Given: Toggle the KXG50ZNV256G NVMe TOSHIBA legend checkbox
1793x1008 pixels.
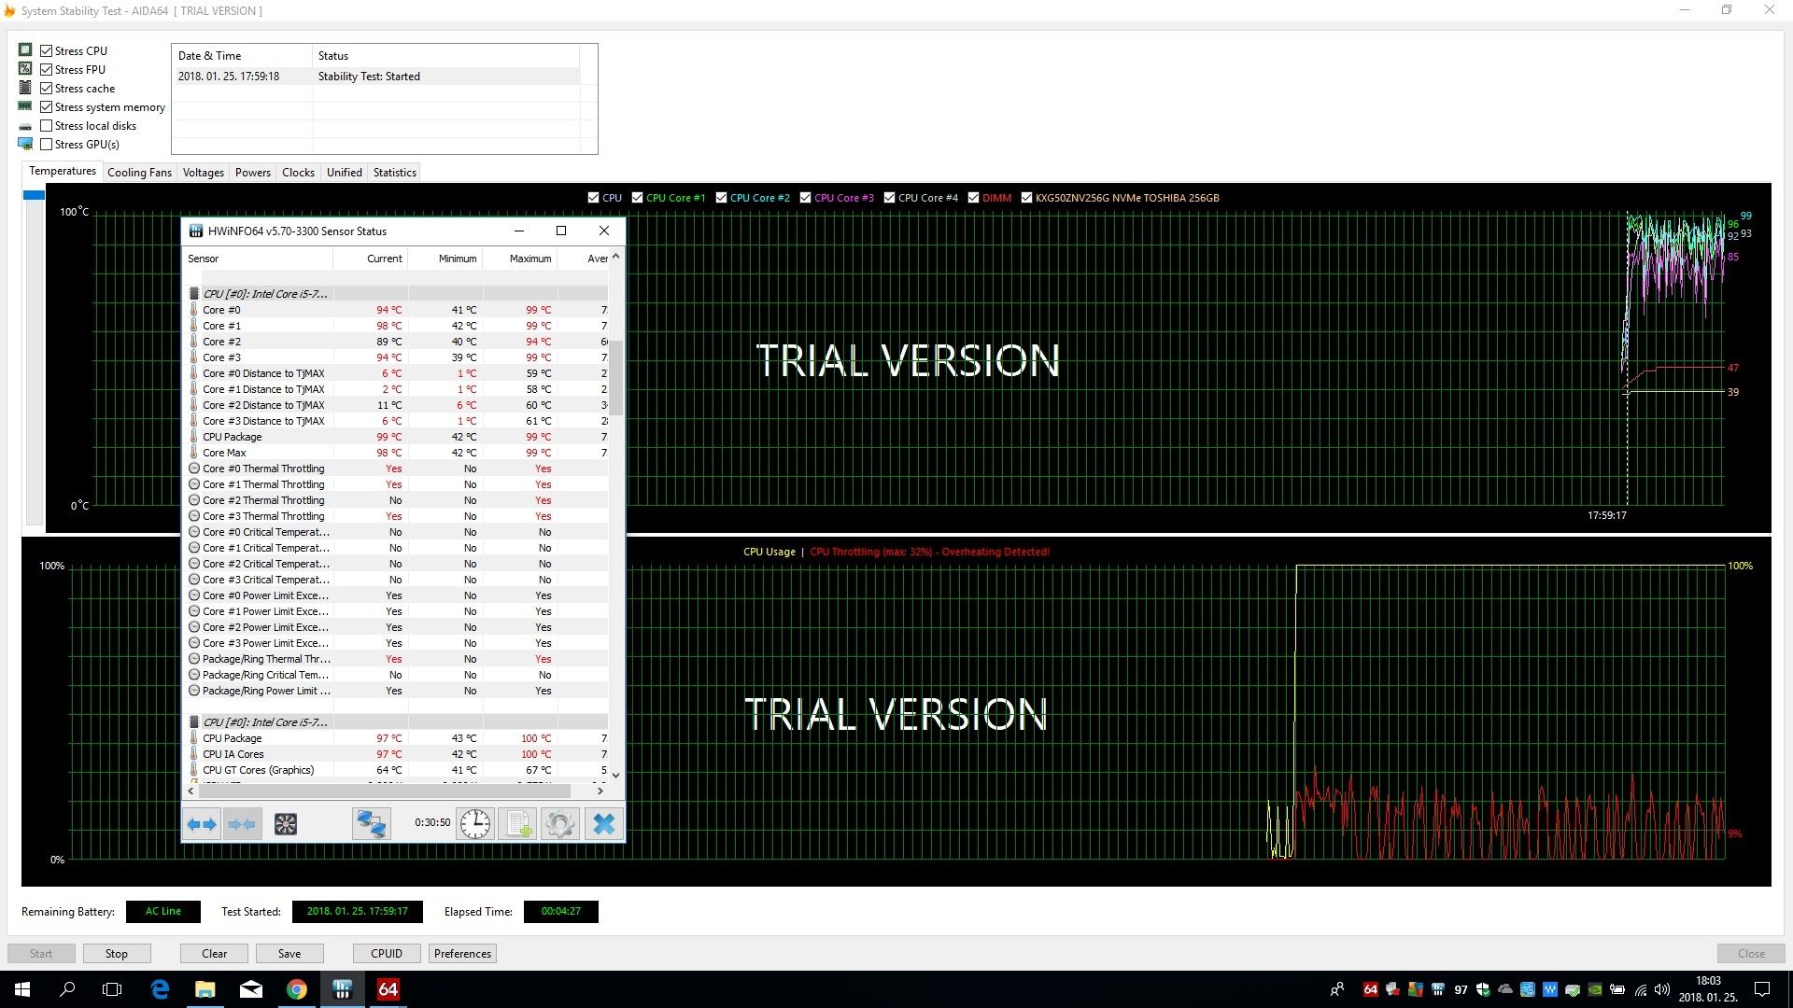Looking at the screenshot, I should click(x=1026, y=198).
